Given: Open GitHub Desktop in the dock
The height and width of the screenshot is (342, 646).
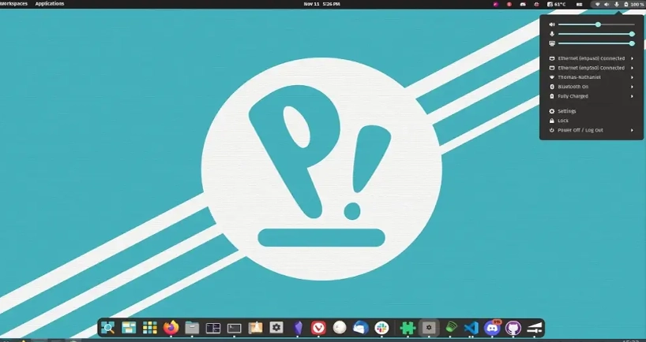Looking at the screenshot, I should coord(513,327).
